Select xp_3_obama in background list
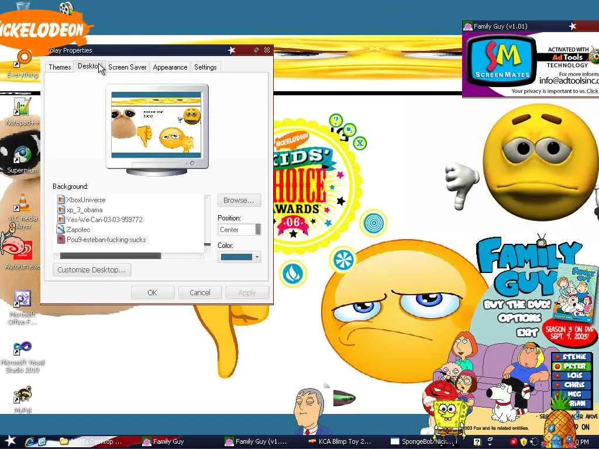This screenshot has width=599, height=449. pyautogui.click(x=80, y=210)
